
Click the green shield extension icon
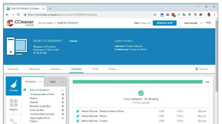pyautogui.click(x=189, y=15)
